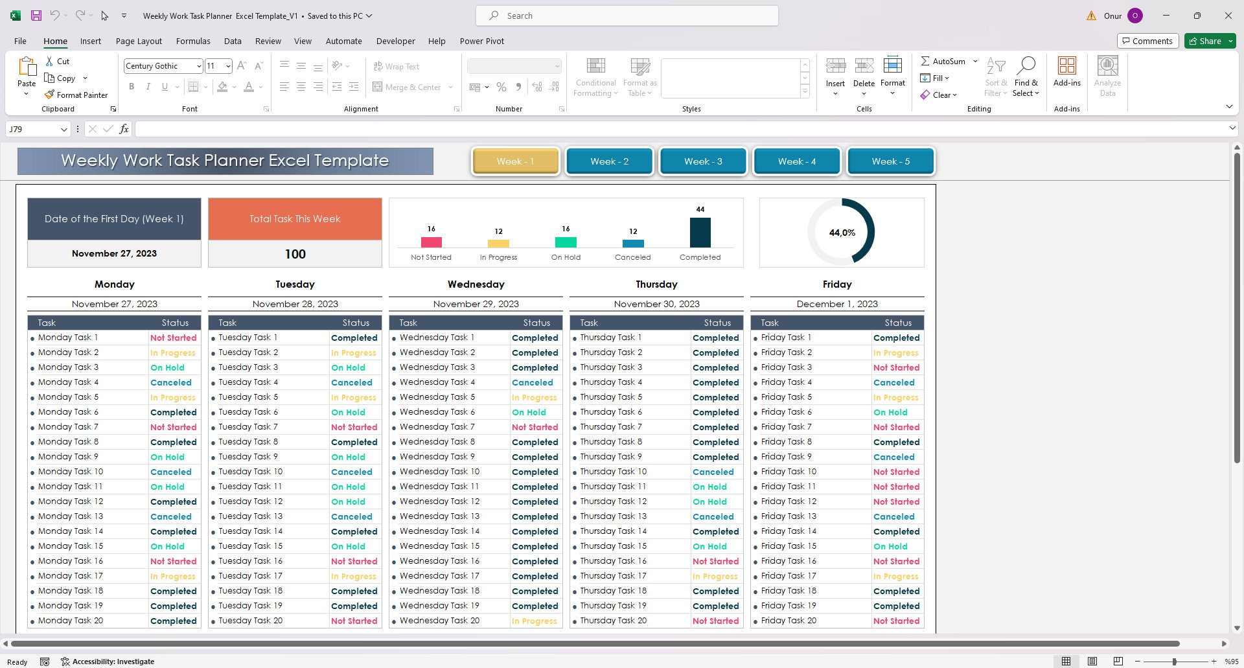Open the Add-ins icon

pyautogui.click(x=1066, y=66)
